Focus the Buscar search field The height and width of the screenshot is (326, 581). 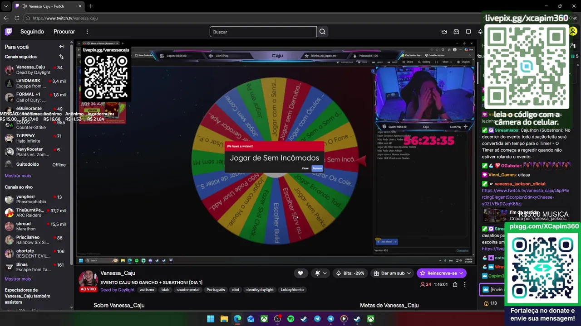[263, 32]
